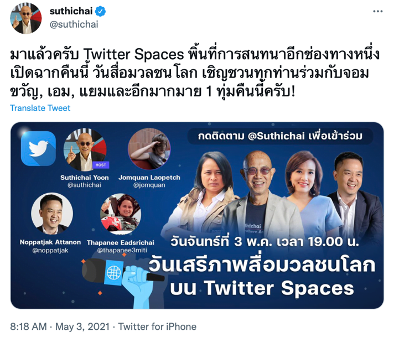Open the three-dot more options menu
Image resolution: width=394 pixels, height=337 pixels.
[377, 11]
